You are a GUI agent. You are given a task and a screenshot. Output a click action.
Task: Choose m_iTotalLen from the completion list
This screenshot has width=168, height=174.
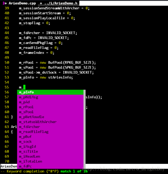(50, 162)
